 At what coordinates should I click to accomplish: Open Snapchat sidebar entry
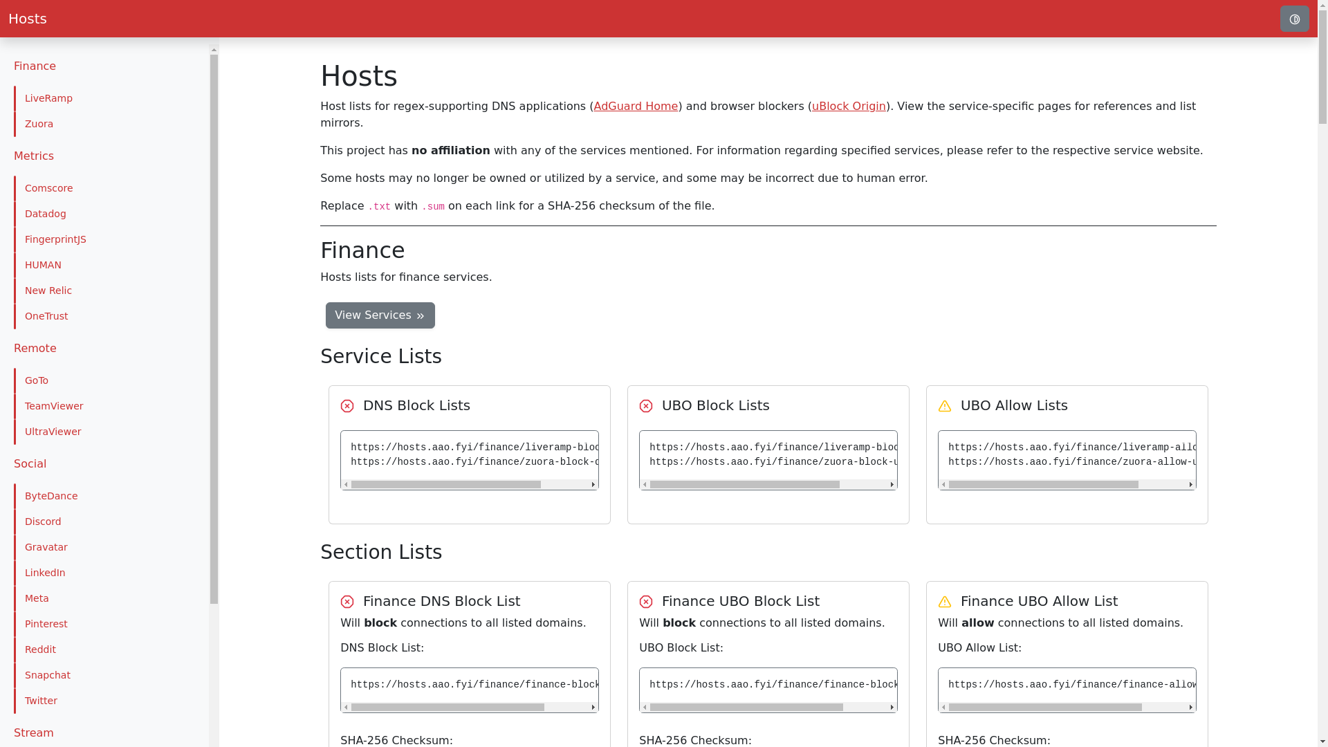click(48, 675)
